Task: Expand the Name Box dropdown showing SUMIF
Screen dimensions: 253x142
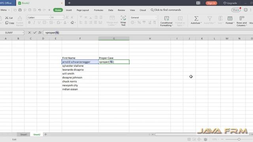Action: click(x=23, y=33)
